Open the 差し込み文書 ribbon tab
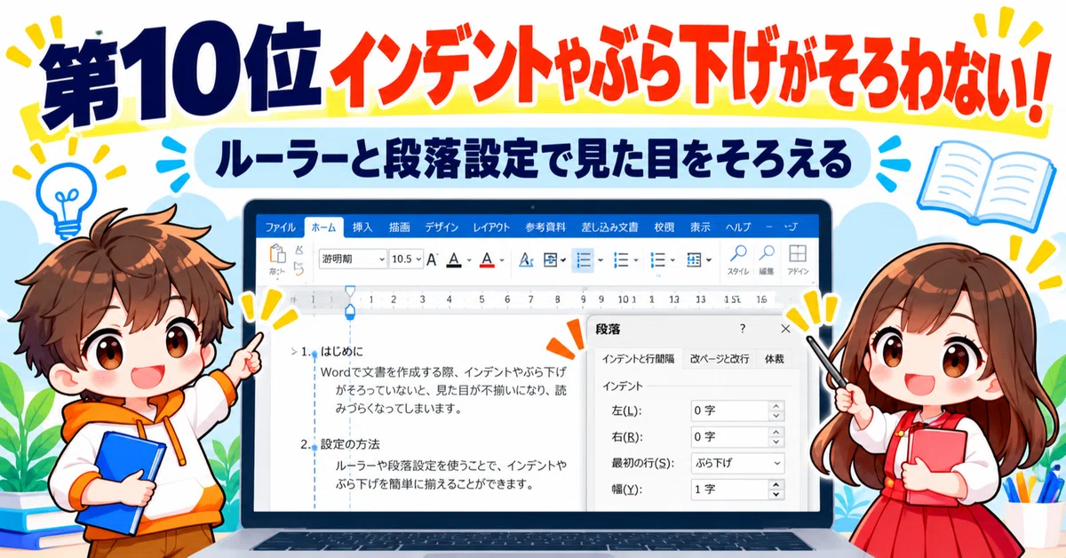1066x558 pixels. [x=609, y=227]
